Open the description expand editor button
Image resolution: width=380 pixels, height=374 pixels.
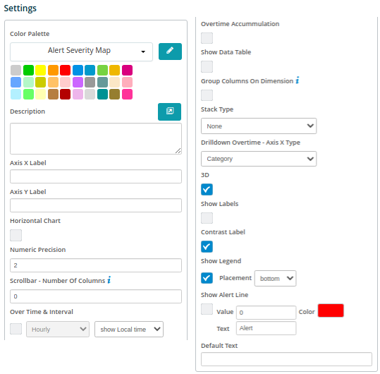[169, 111]
